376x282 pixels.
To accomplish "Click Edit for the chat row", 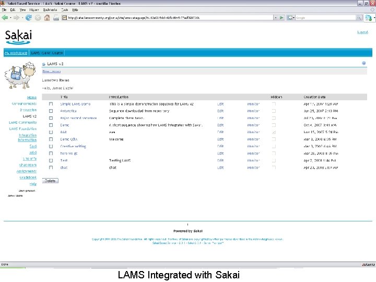I will pyautogui.click(x=220, y=168).
